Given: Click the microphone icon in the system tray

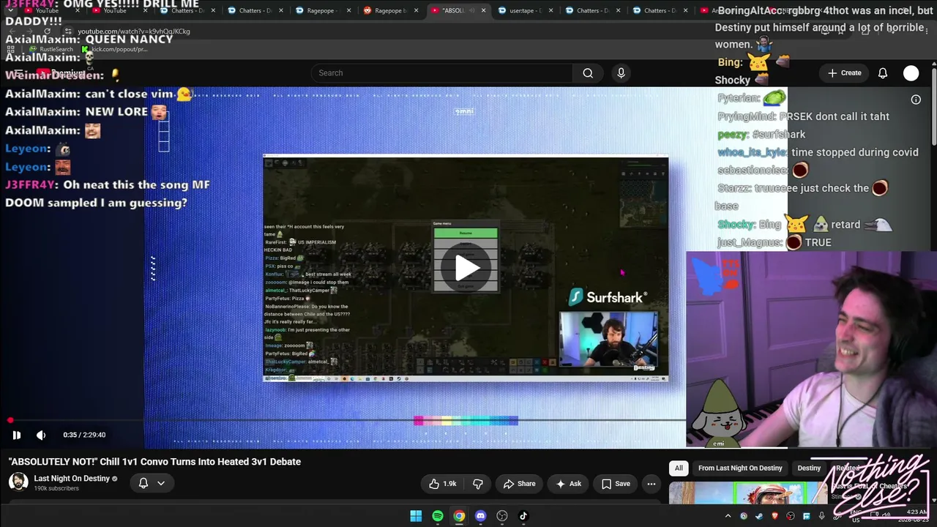Looking at the screenshot, I should point(822,516).
